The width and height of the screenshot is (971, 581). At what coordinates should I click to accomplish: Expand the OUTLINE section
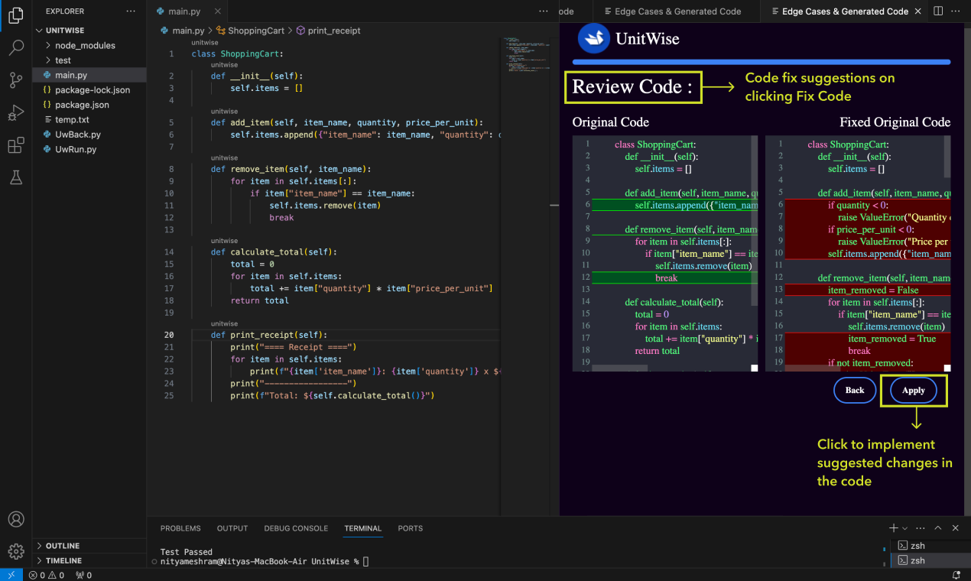pyautogui.click(x=89, y=546)
